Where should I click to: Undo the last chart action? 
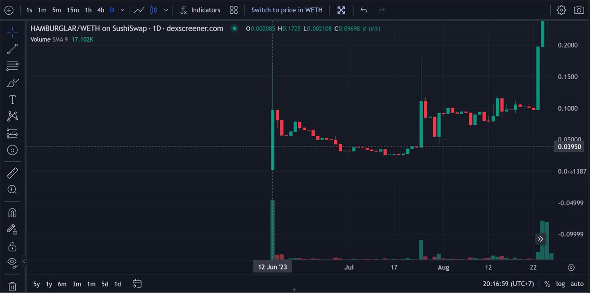point(364,10)
